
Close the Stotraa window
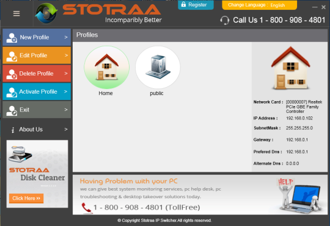324,7
